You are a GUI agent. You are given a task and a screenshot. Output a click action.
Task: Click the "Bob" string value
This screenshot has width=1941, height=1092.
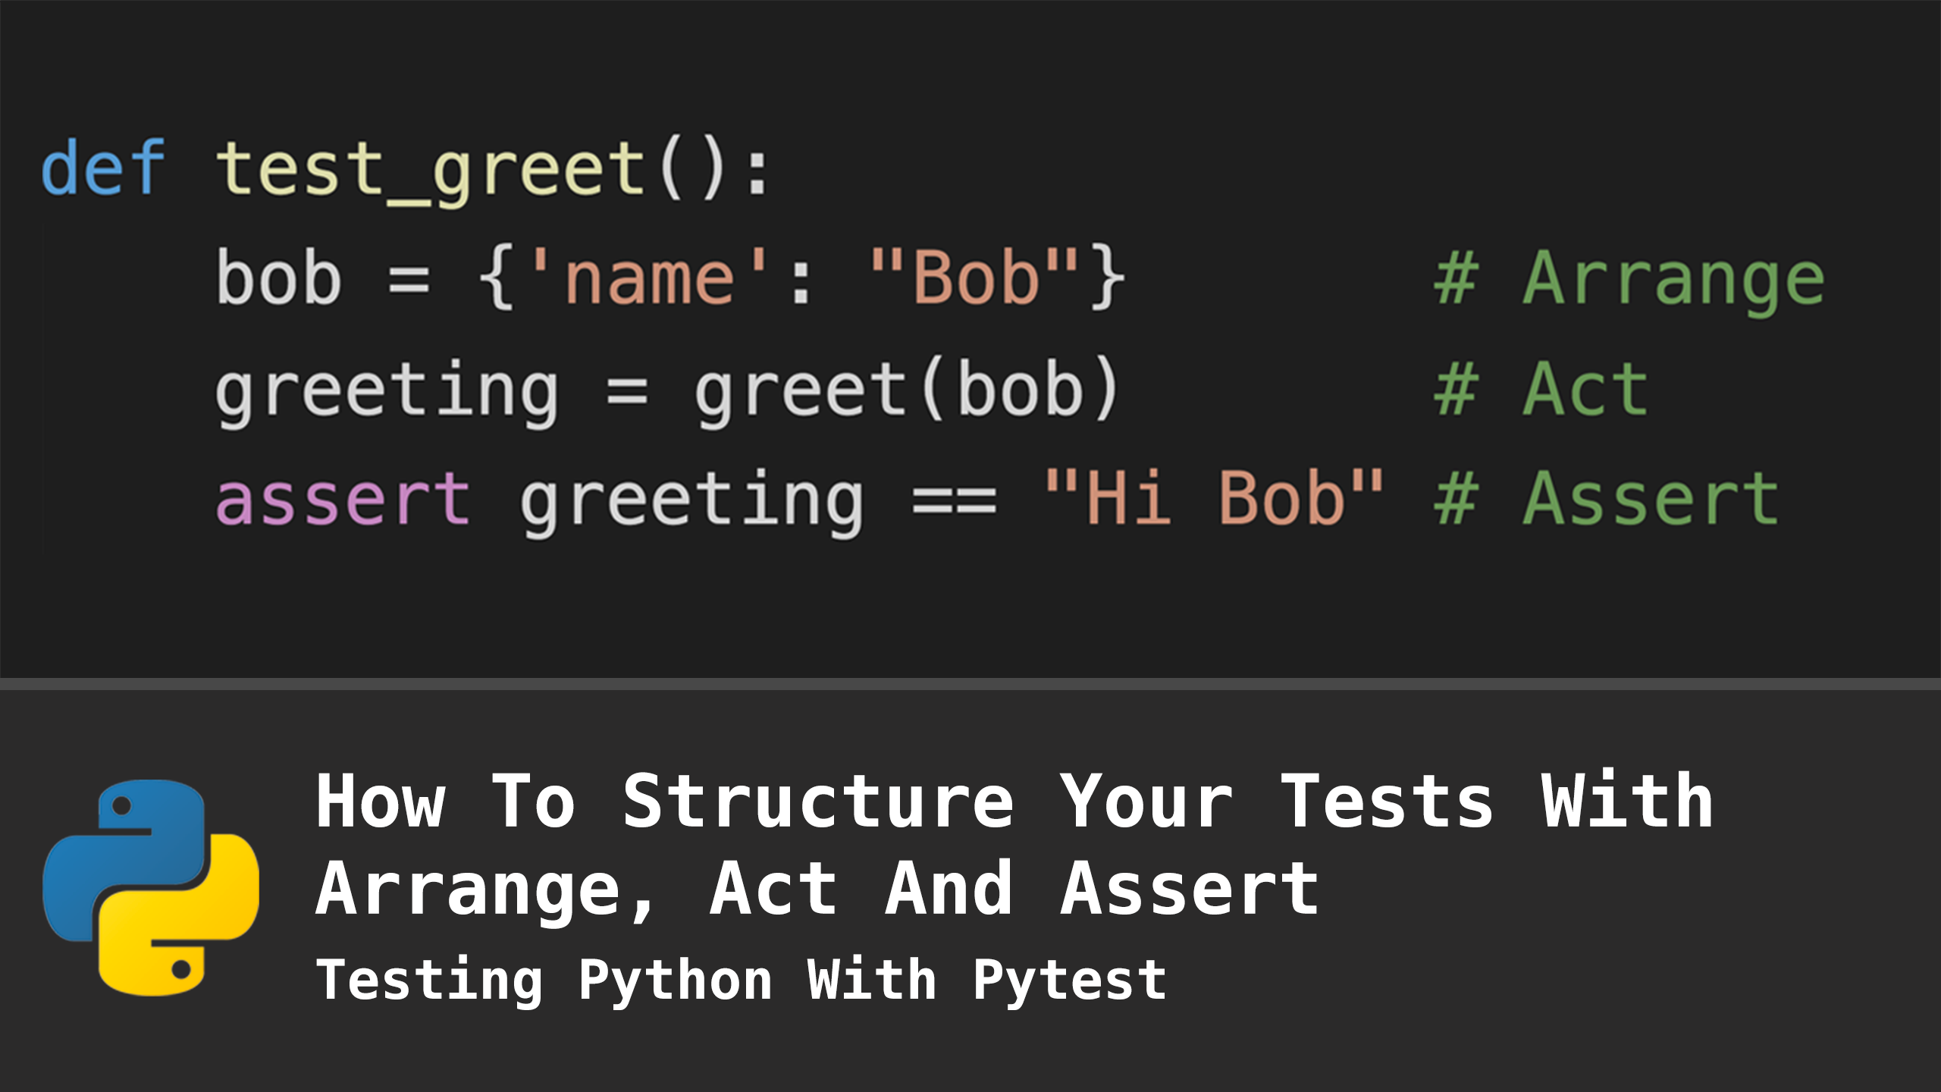click(975, 278)
